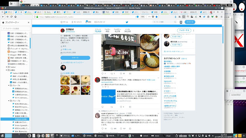Click the blue ツイート button in top navigation

click(x=190, y=22)
